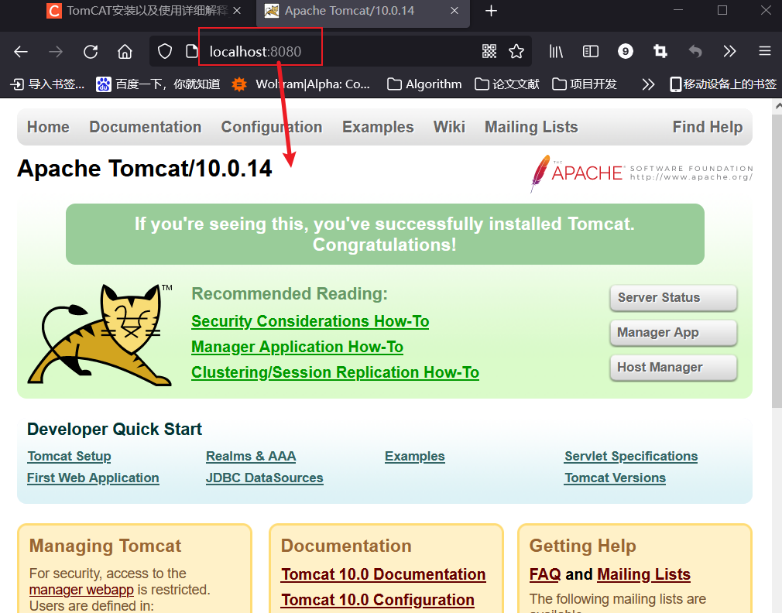Click the undo arrow toolbar icon
Image resolution: width=782 pixels, height=613 pixels.
pyautogui.click(x=695, y=51)
